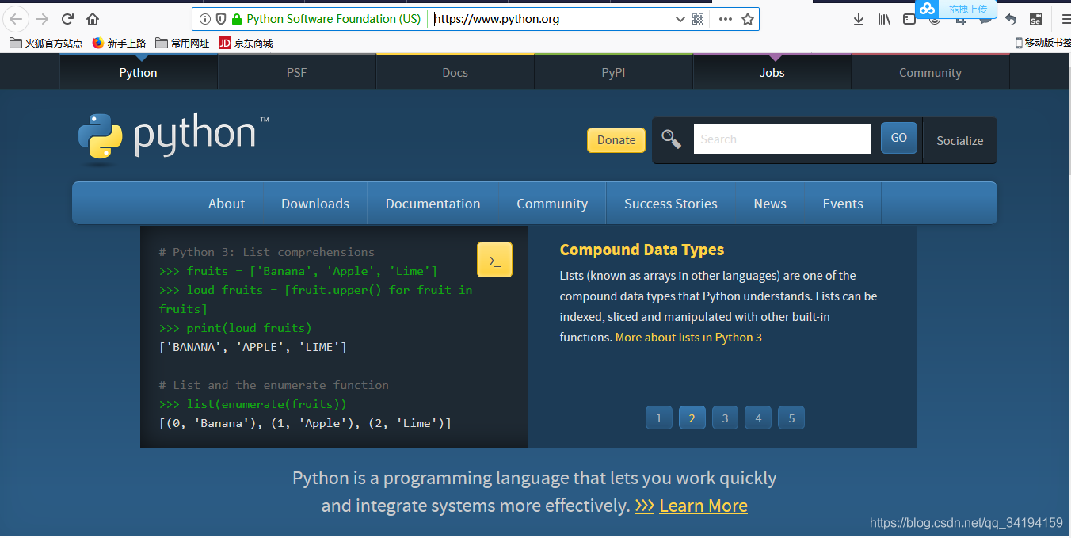
Task: Follow 'More about lists in Python 3' link
Action: 688,338
